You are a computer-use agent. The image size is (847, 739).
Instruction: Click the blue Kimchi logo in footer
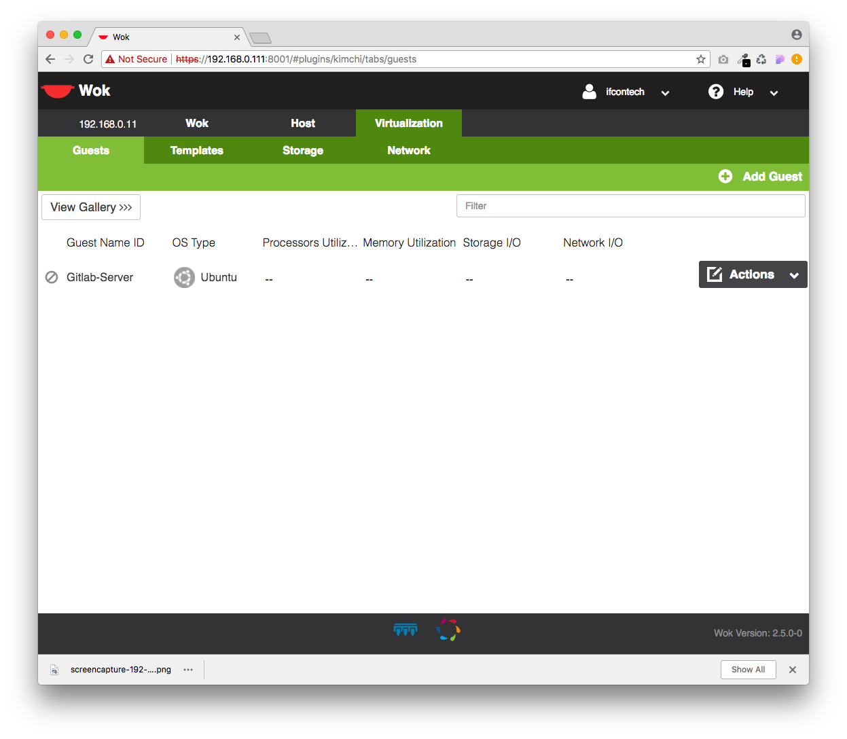tap(406, 630)
